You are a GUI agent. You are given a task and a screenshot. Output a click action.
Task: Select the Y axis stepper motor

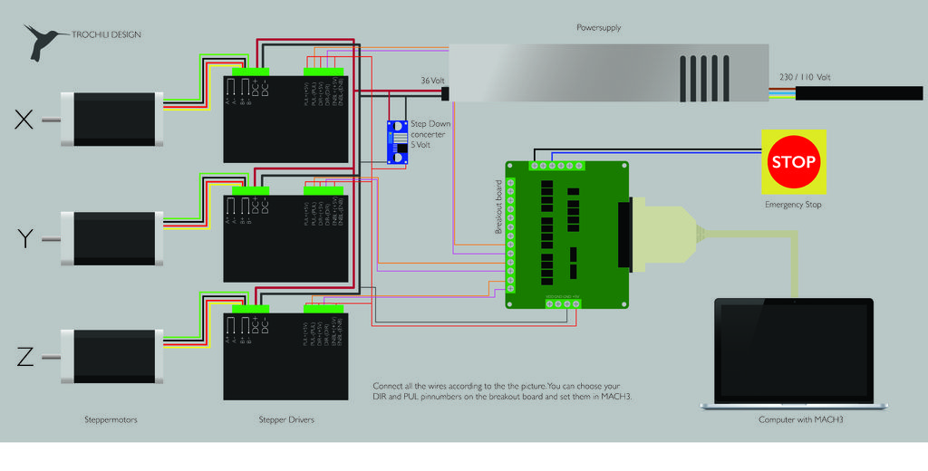(112, 238)
